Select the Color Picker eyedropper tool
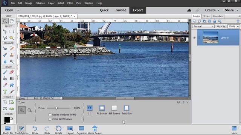 coord(5,85)
